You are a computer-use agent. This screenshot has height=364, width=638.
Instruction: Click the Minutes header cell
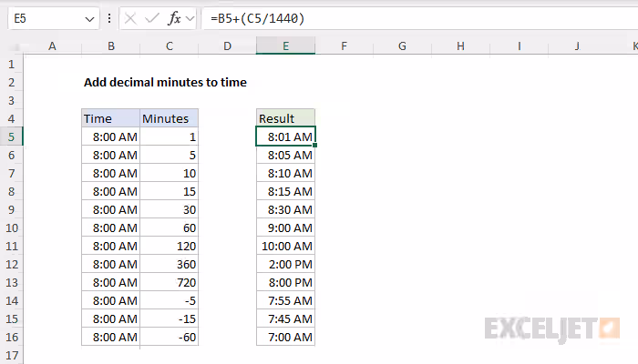pos(170,118)
